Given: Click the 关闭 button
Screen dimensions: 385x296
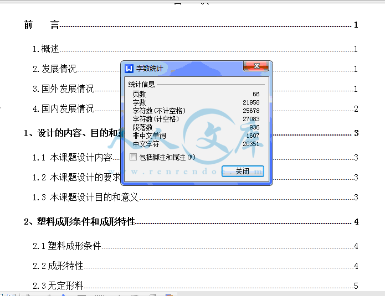Looking at the screenshot, I should point(243,171).
